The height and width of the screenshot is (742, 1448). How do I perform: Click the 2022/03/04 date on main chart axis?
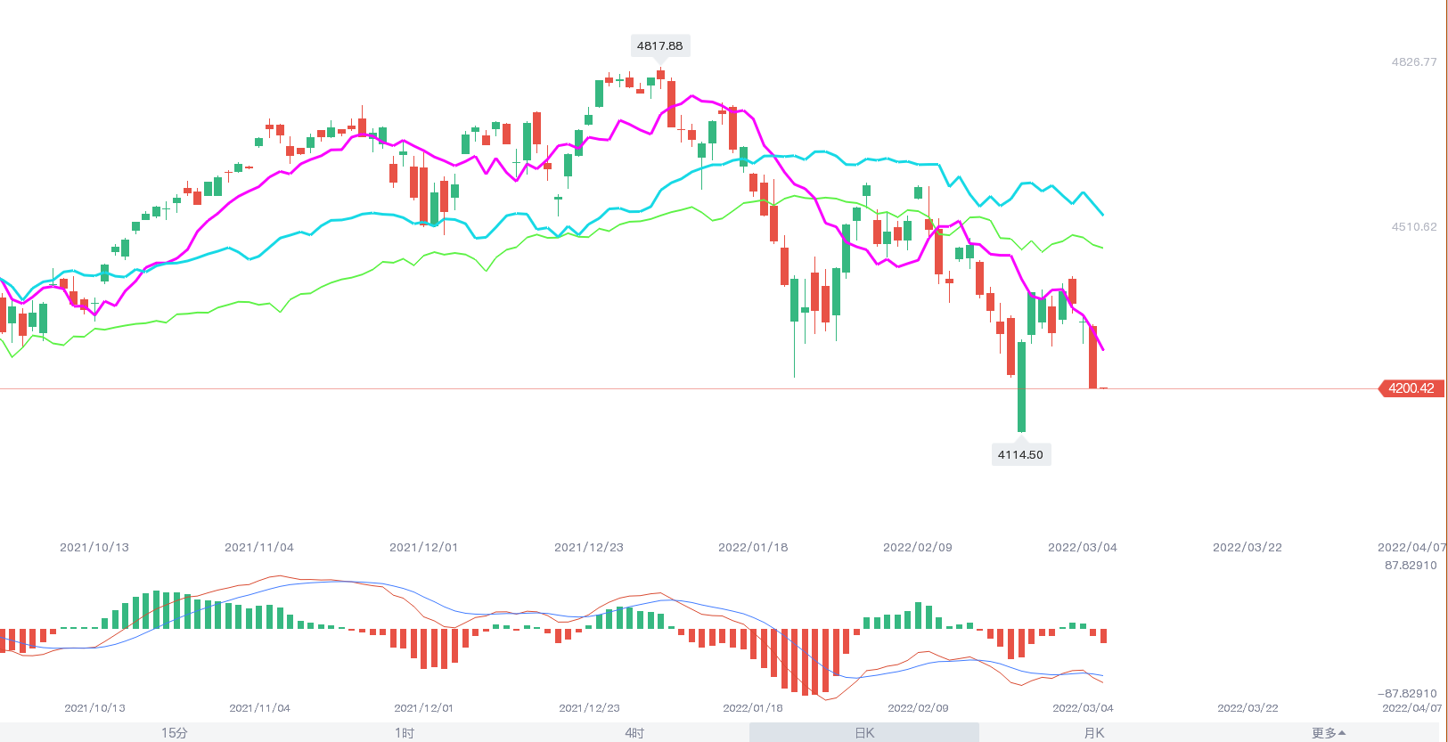(1082, 547)
